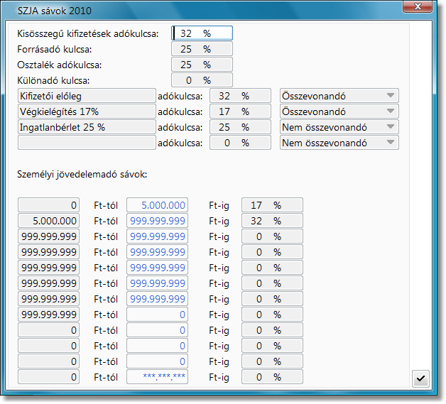Open the dropdown in the empty-name tax row

click(339, 143)
